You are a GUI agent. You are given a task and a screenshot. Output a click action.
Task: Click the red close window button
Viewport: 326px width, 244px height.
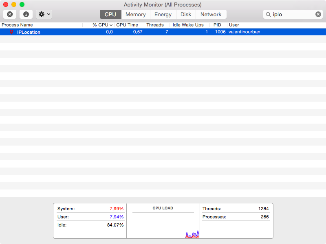pyautogui.click(x=6, y=4)
